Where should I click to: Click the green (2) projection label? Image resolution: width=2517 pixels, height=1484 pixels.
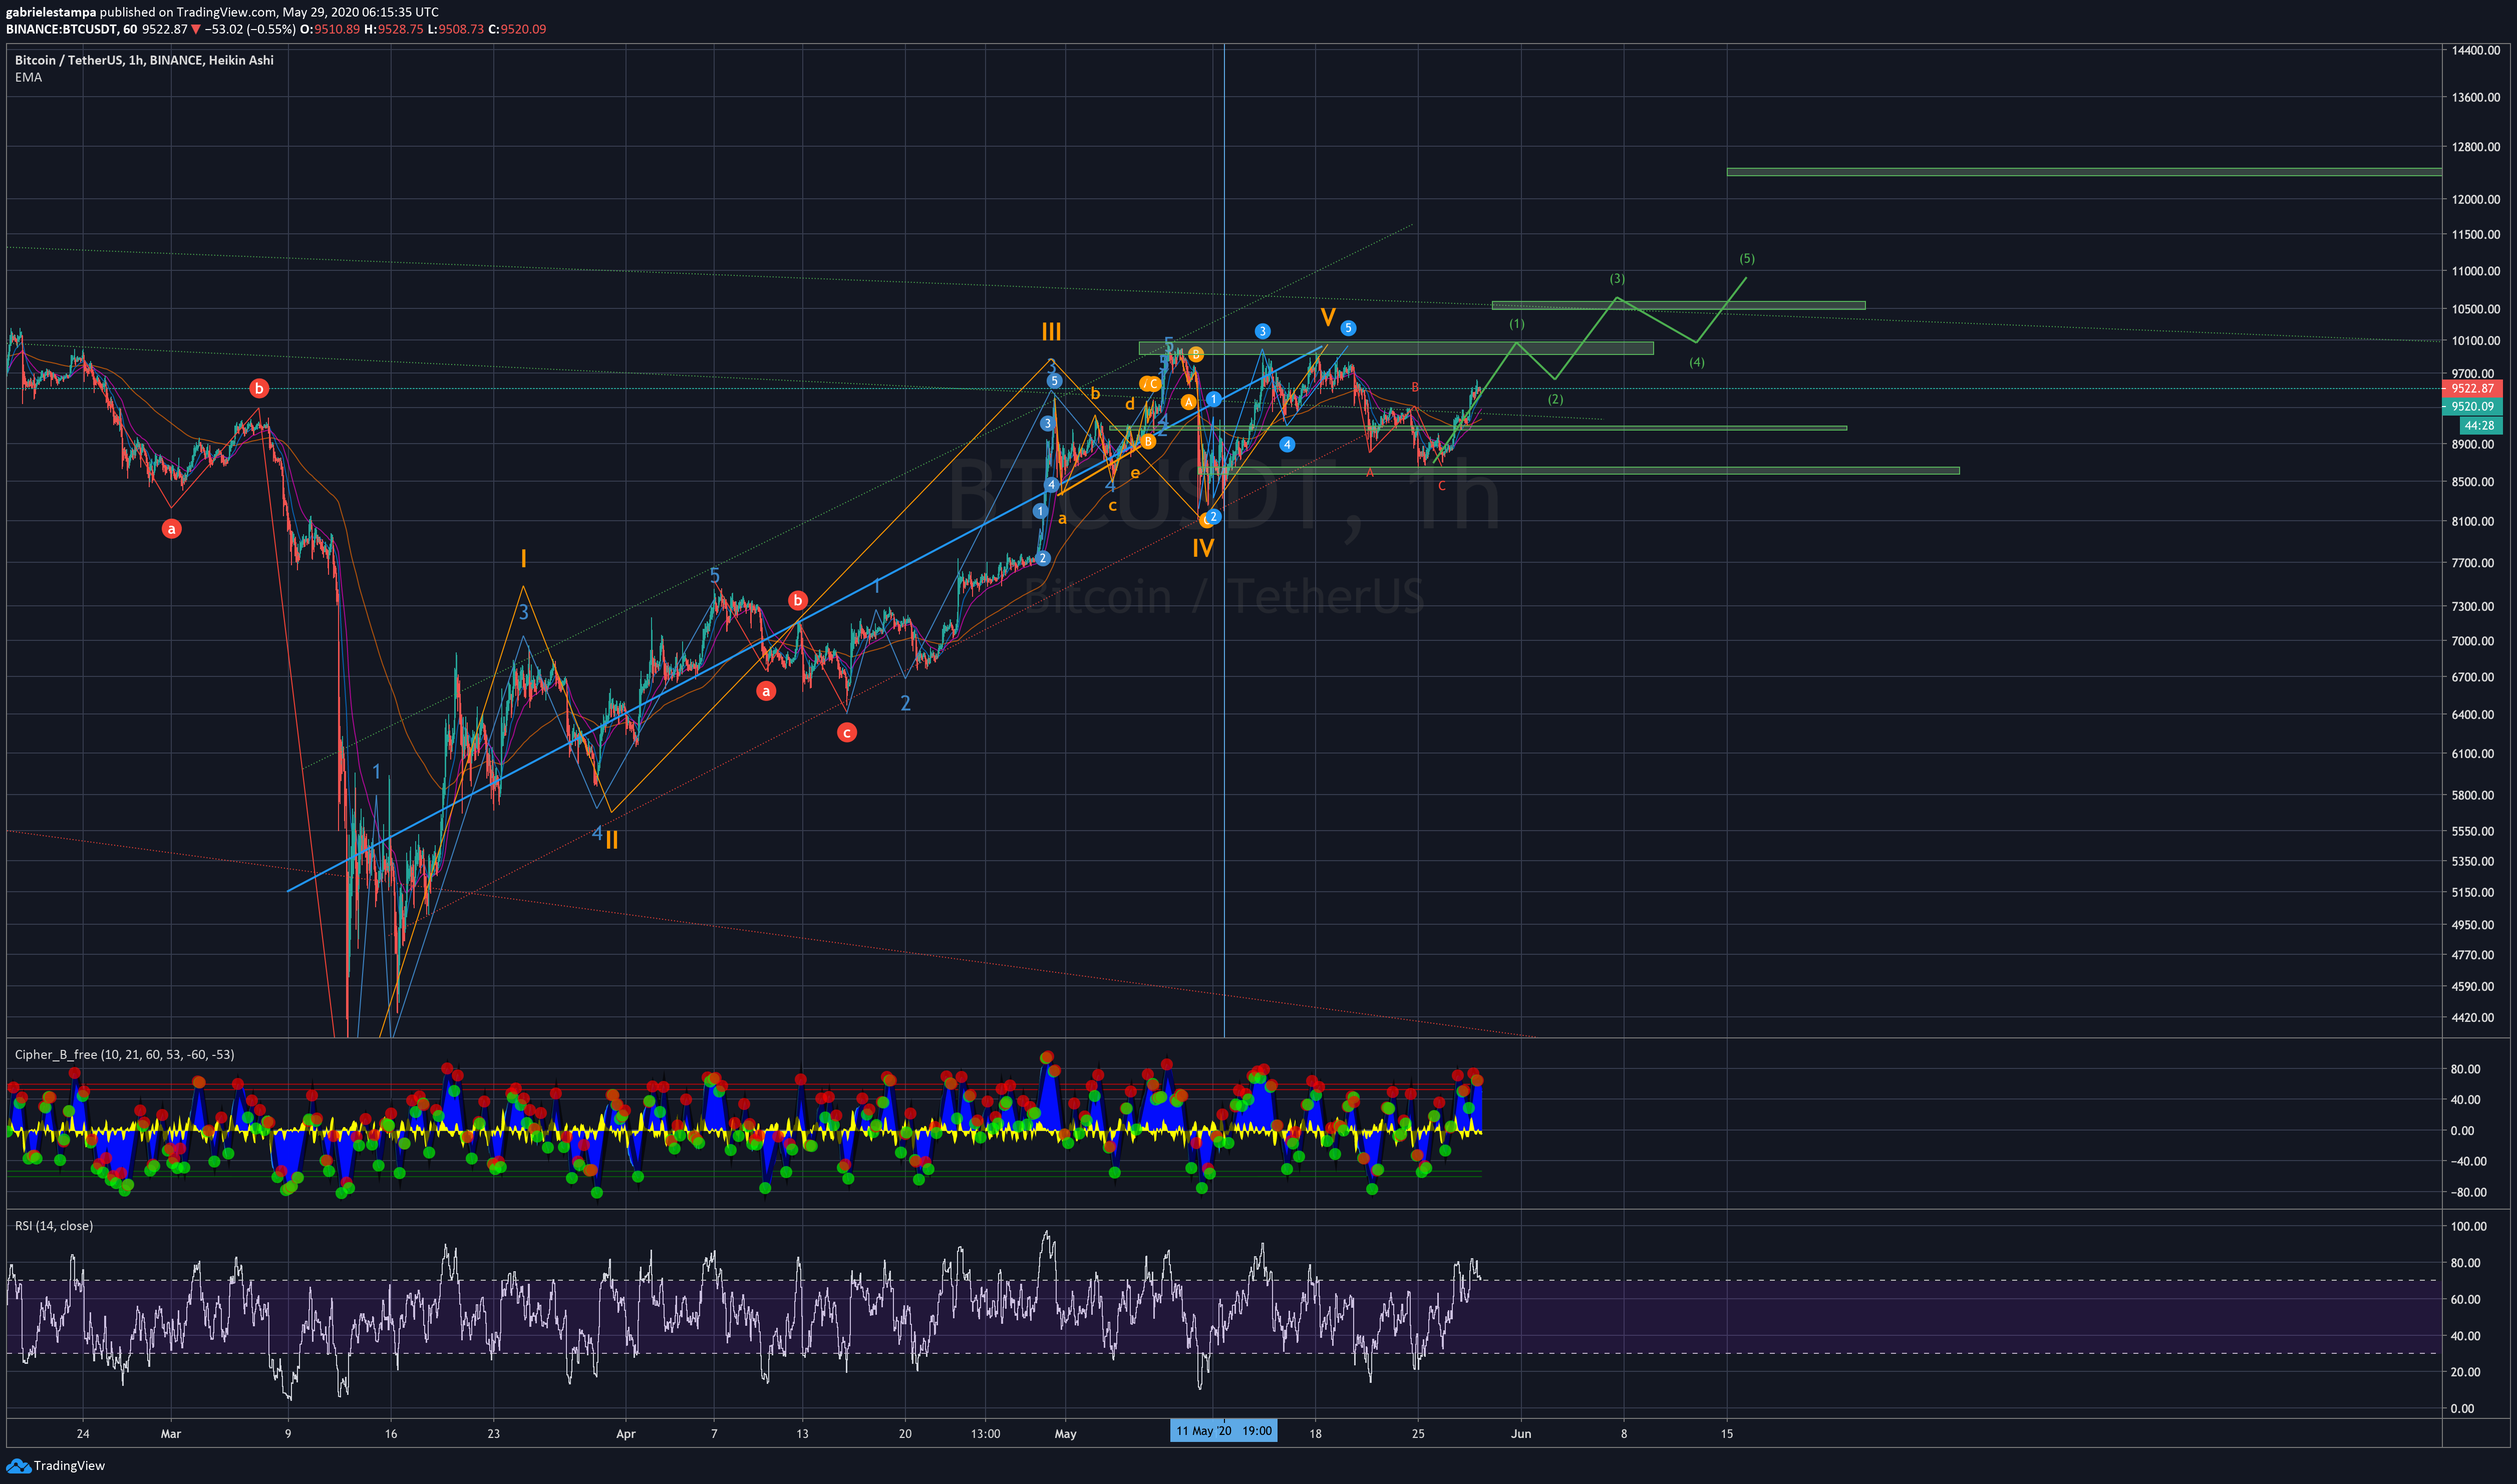pos(1555,399)
